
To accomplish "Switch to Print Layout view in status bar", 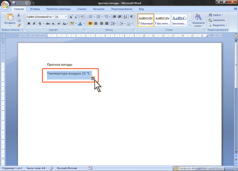I will (x=176, y=168).
